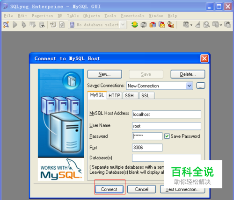Click the search database magnifier icon

coord(206,25)
